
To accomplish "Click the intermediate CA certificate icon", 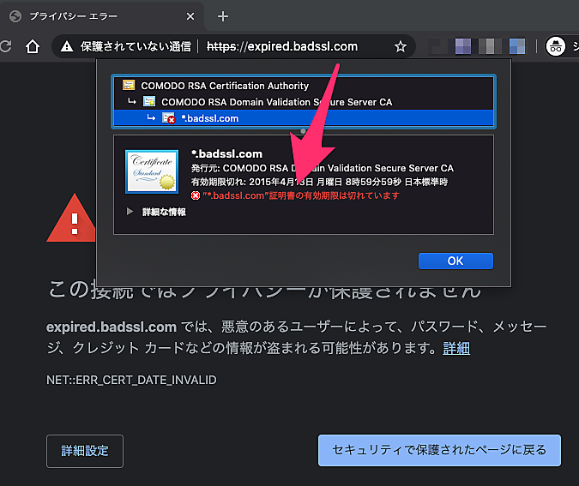I will pos(149,101).
